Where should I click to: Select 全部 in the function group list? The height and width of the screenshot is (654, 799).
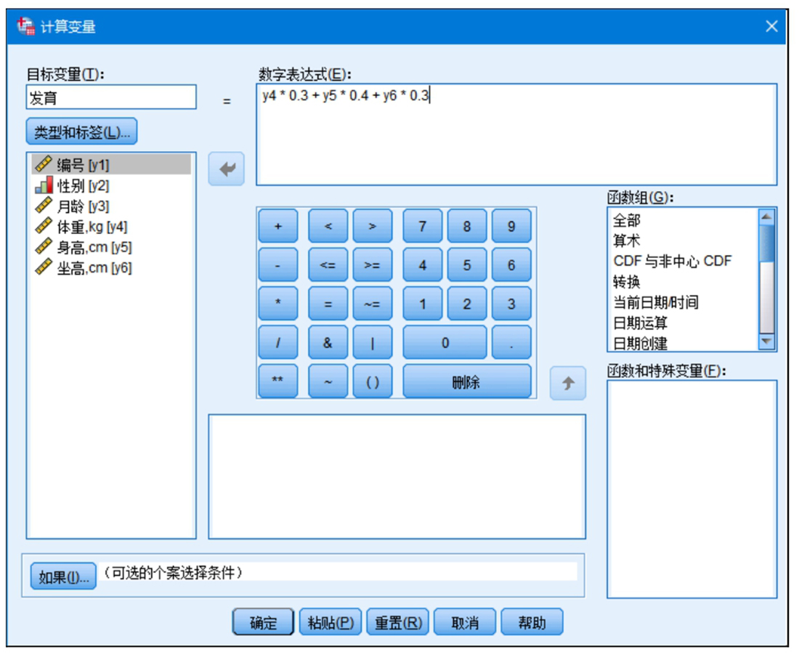(627, 220)
